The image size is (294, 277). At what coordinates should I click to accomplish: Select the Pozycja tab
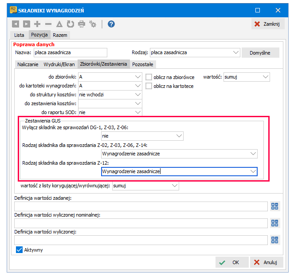tap(39, 35)
